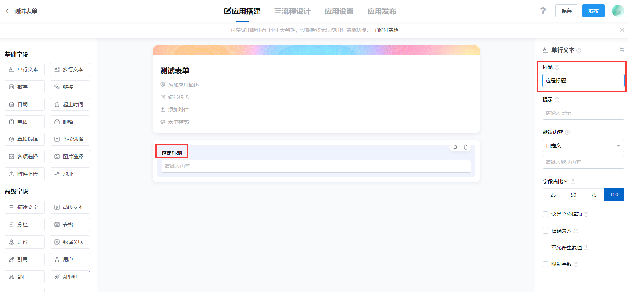Enable 限制字数 checkbox
The width and height of the screenshot is (628, 292).
546,264
